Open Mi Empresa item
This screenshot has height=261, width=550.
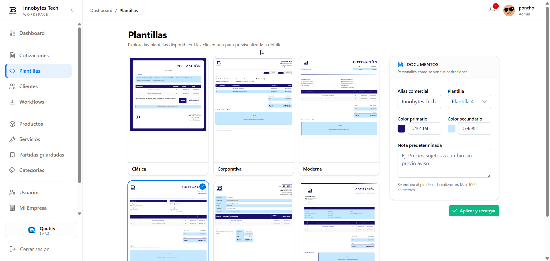coord(38,208)
